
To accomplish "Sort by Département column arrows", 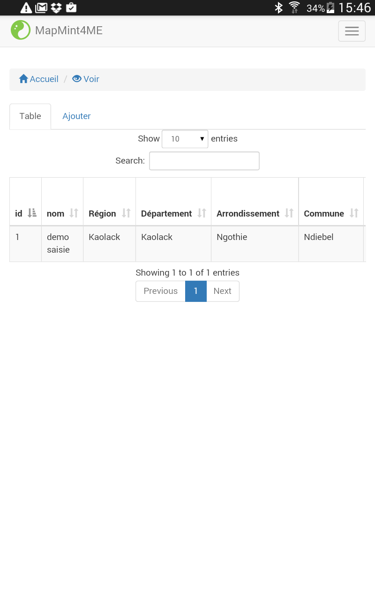I will (202, 213).
